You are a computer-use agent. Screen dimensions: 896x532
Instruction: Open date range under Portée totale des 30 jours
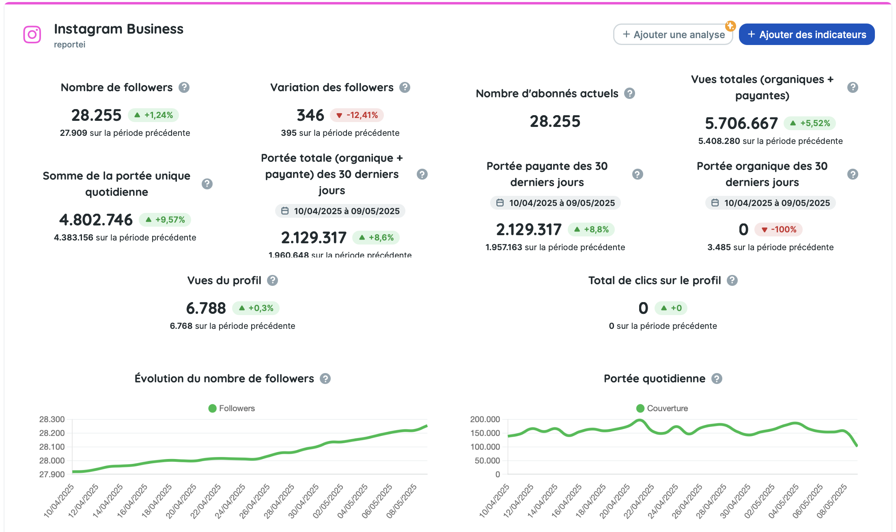[x=340, y=211]
